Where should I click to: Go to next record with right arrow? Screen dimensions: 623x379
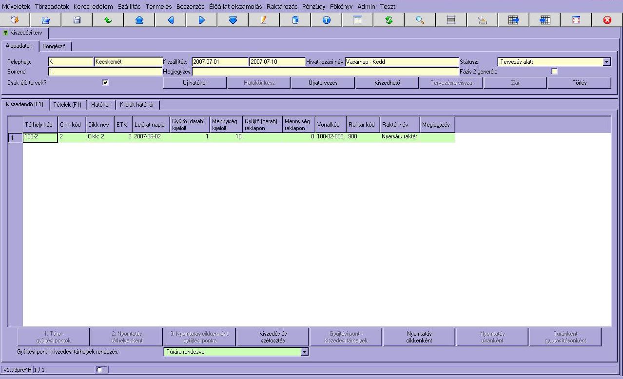[202, 20]
